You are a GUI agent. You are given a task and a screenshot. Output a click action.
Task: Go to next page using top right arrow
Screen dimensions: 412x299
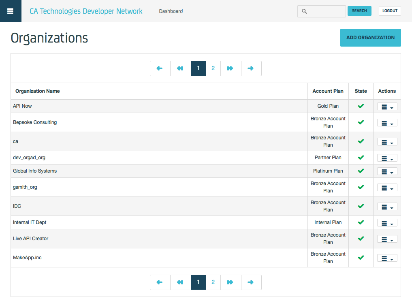(x=251, y=68)
